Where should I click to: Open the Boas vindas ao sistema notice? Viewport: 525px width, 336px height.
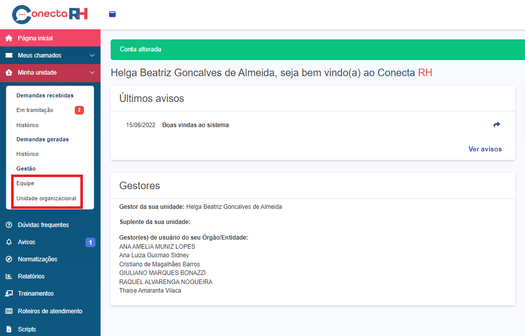click(x=195, y=125)
